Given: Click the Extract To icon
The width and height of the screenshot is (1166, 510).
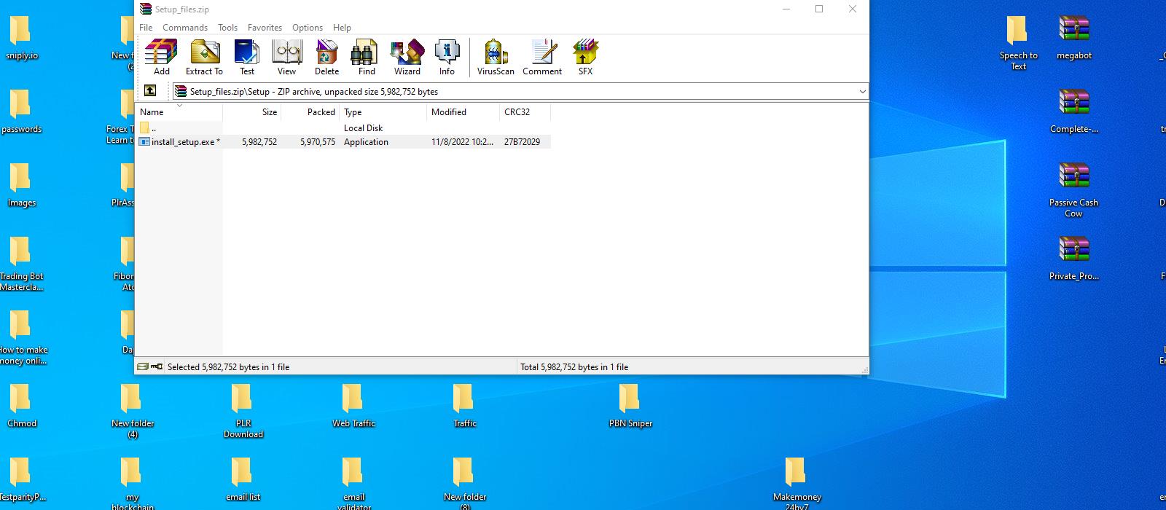Looking at the screenshot, I should (x=204, y=57).
